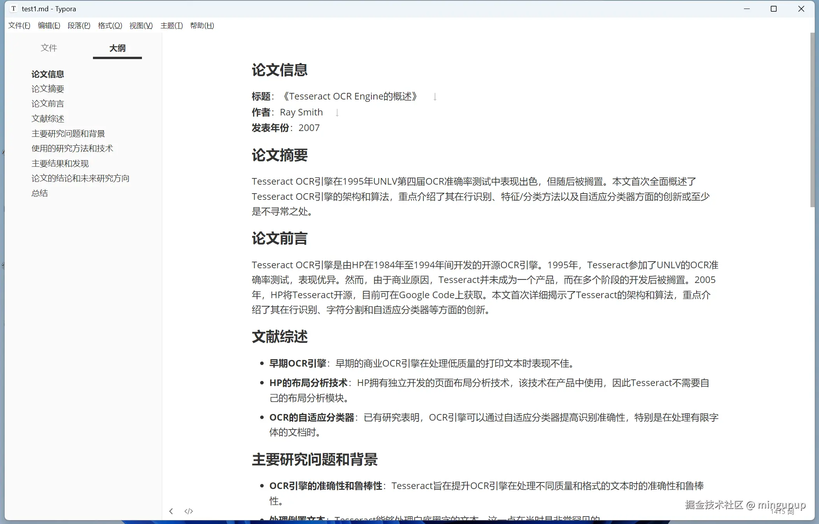Open the 段落(P) menu

[x=79, y=26]
